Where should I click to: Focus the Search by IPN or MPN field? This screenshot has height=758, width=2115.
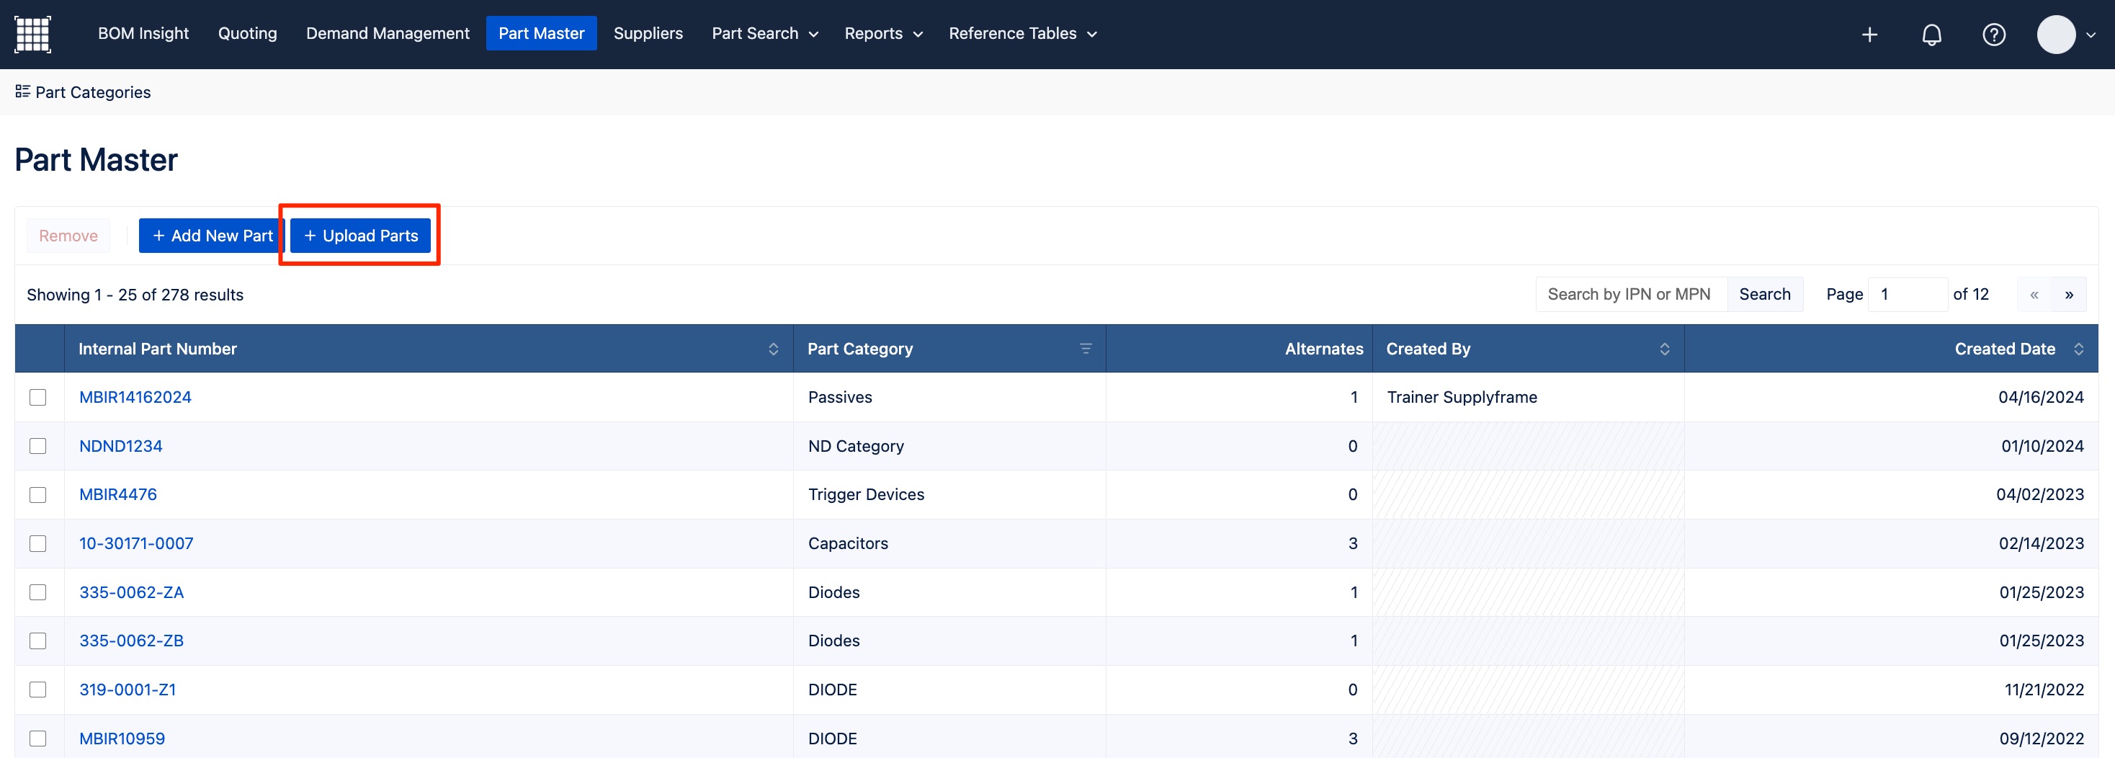[1632, 295]
